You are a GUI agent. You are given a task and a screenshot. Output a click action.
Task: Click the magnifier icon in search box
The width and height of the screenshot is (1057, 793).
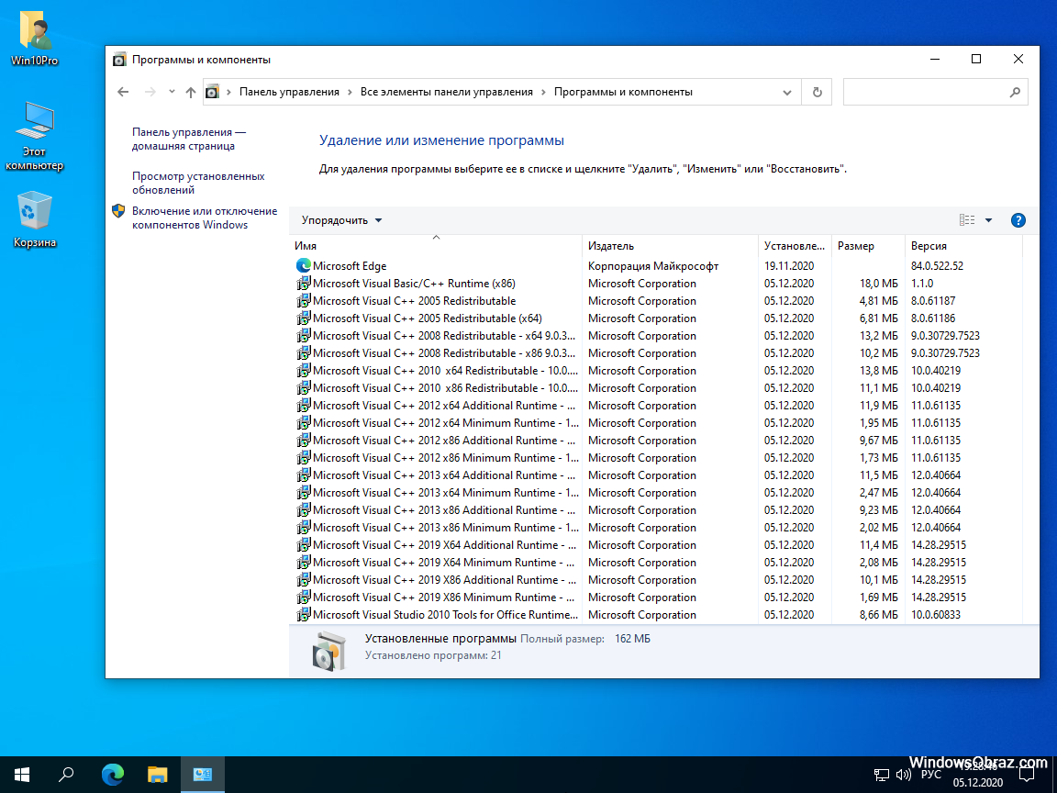click(x=1015, y=92)
